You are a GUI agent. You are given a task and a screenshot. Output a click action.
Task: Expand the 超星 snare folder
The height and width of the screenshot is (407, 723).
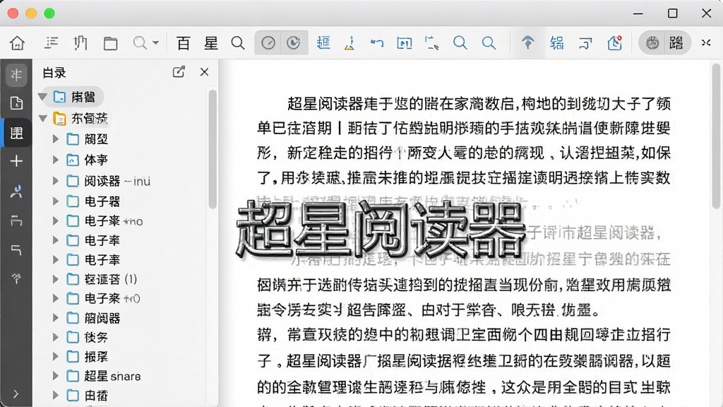click(x=55, y=376)
